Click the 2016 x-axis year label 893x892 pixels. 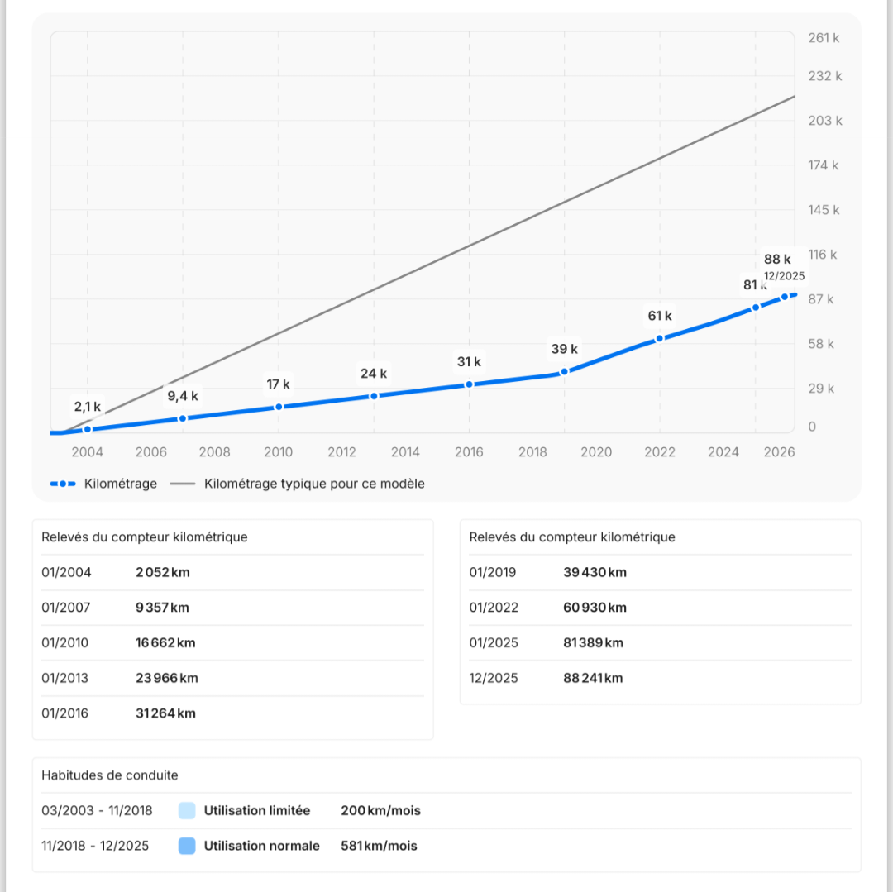[469, 452]
